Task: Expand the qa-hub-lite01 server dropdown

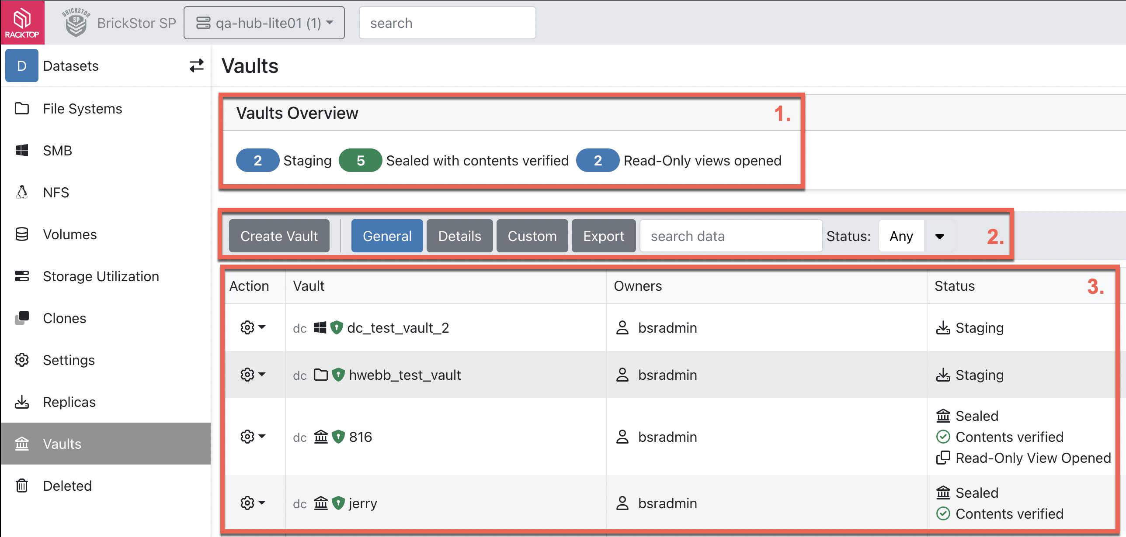Action: [x=264, y=23]
